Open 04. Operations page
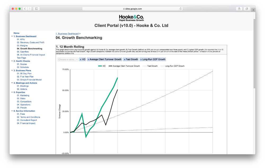This screenshot has height=168, width=265. pos(24,105)
